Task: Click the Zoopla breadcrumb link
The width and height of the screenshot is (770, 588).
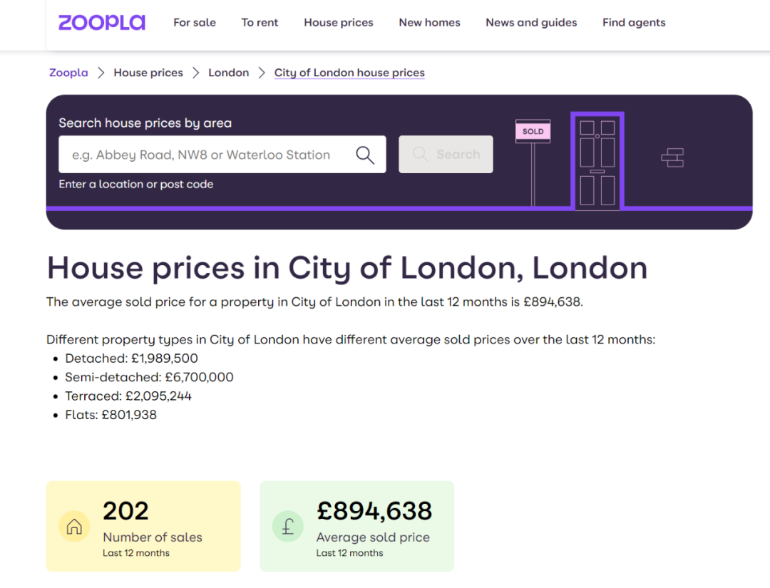Action: (x=68, y=73)
